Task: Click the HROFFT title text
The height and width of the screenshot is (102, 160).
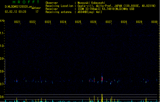Action: point(26,2)
